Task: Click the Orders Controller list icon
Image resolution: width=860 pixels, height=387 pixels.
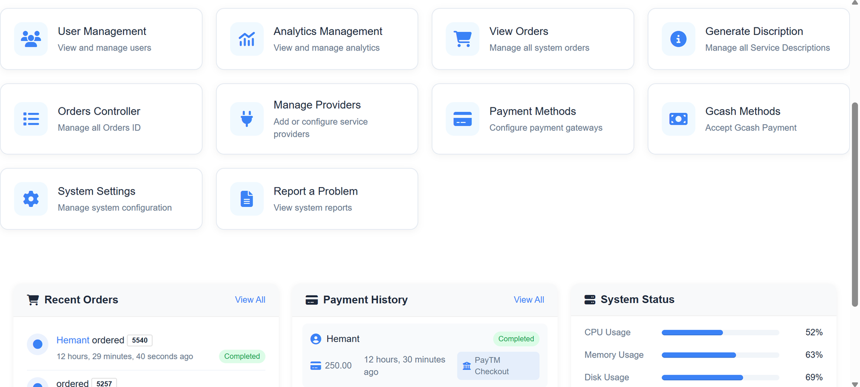Action: 31,119
